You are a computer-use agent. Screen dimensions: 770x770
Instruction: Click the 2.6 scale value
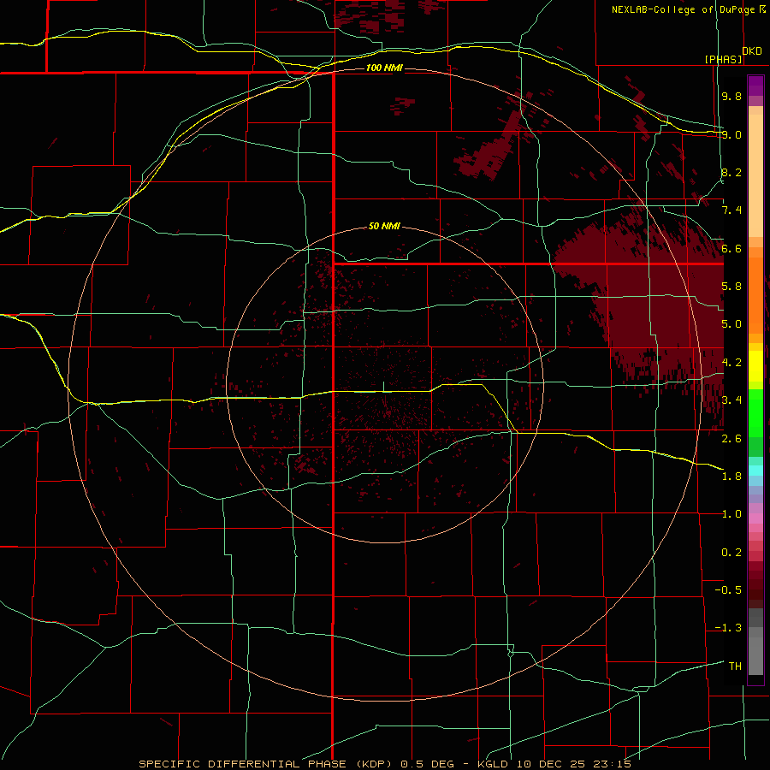point(731,439)
